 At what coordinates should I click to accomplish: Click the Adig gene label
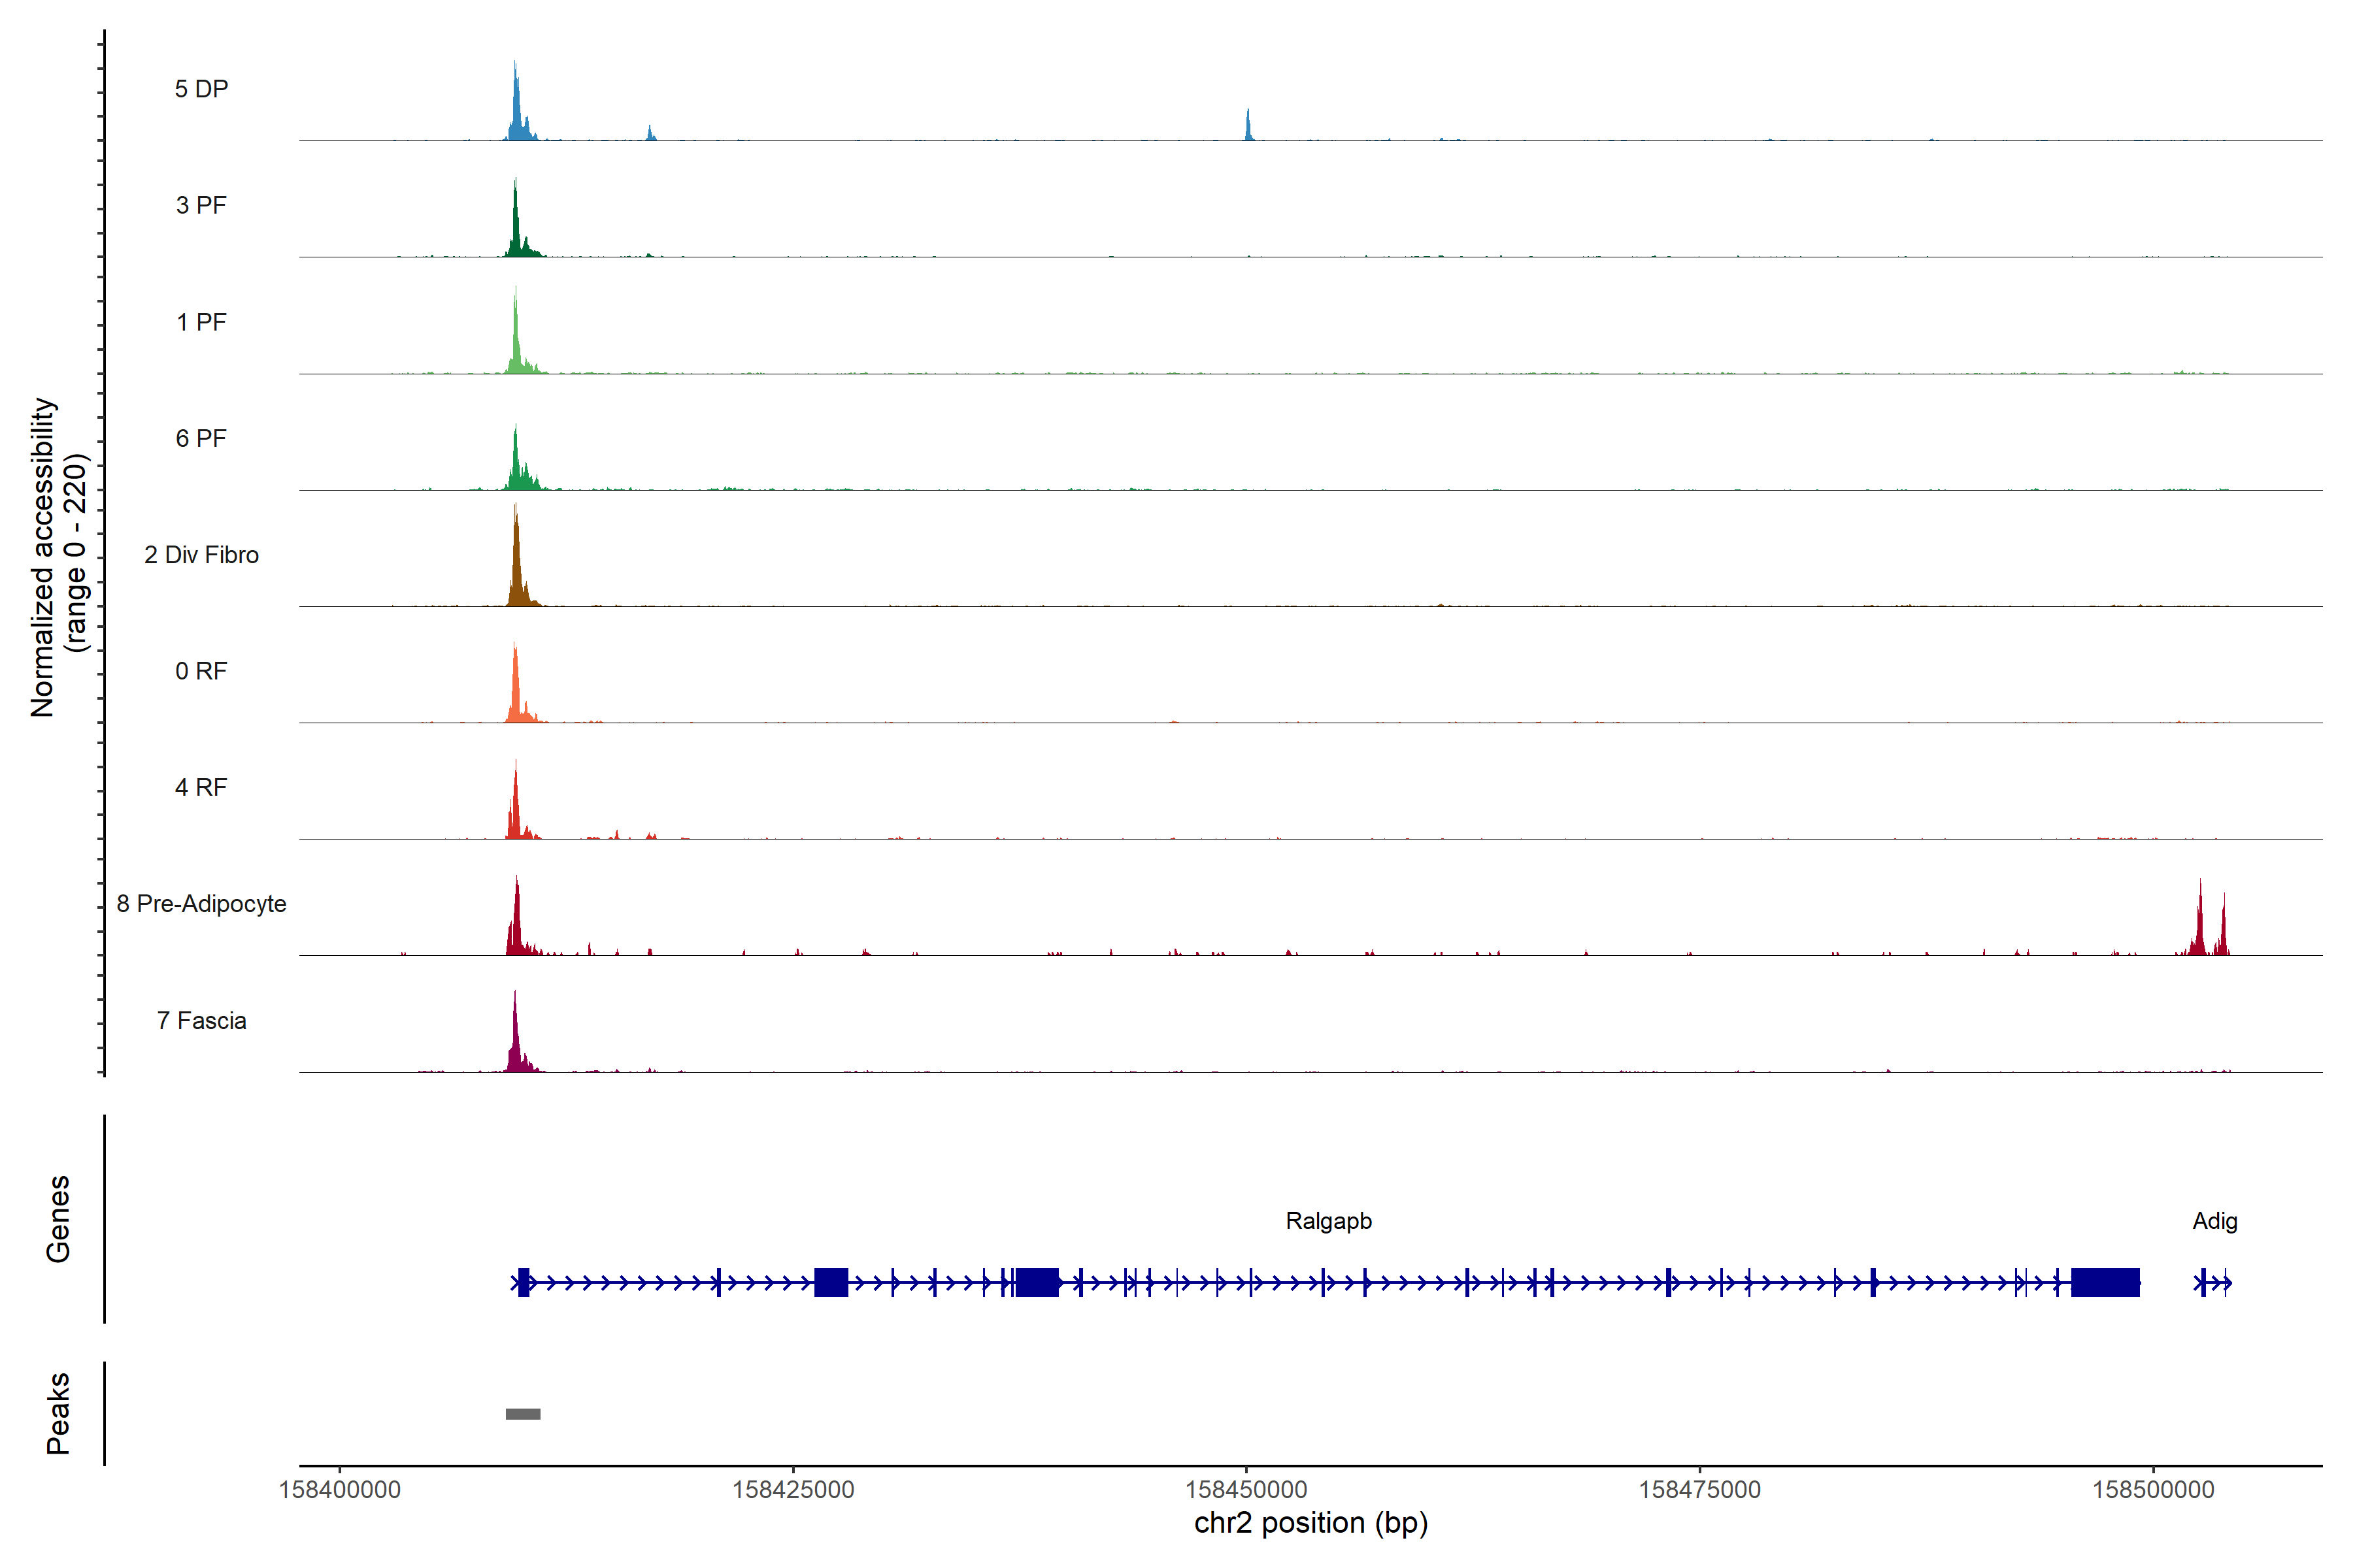point(2214,1221)
